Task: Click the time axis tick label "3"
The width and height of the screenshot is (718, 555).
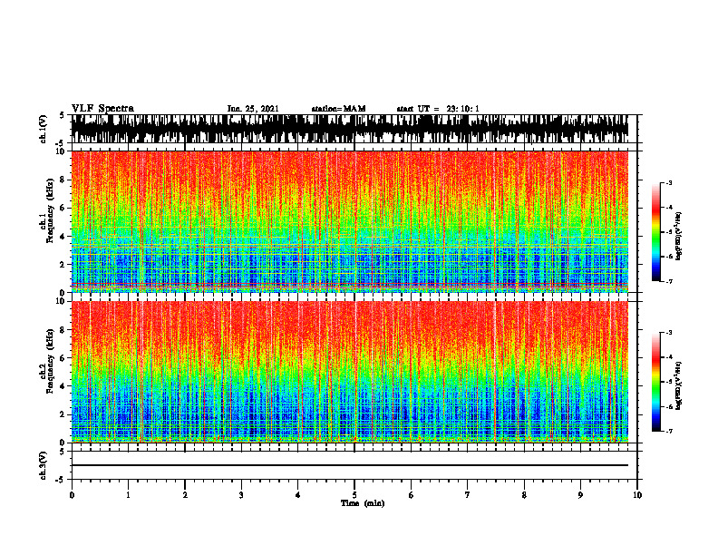Action: [241, 495]
